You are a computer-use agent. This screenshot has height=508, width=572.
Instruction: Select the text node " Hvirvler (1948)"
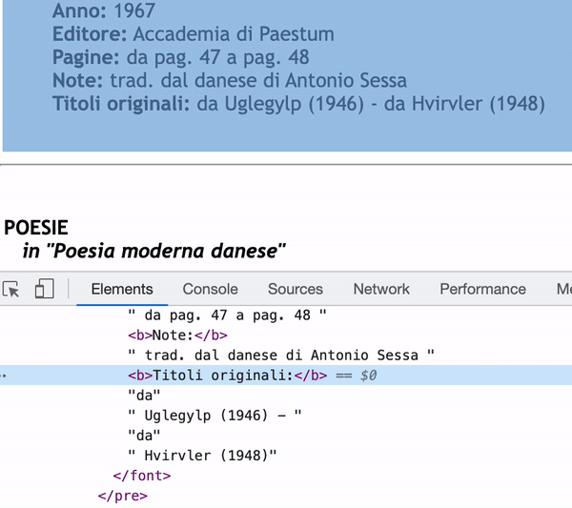coord(202,456)
